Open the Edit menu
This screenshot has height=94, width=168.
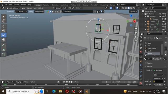[10, 5]
